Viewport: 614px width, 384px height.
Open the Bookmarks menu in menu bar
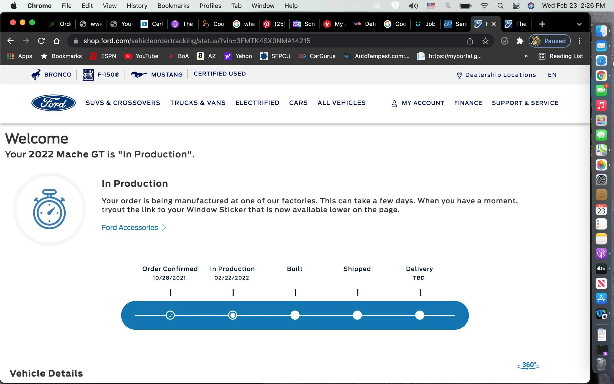[173, 6]
